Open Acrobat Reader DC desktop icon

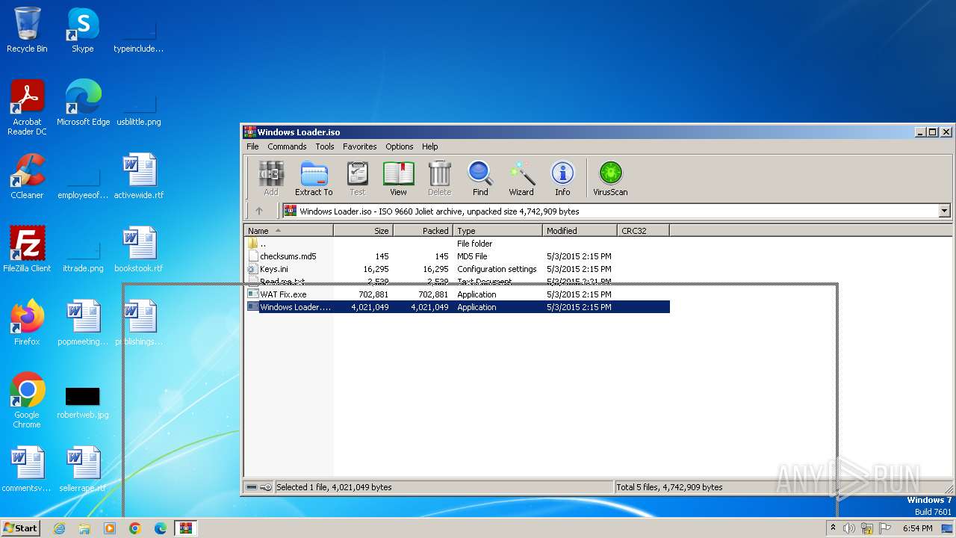pyautogui.click(x=27, y=108)
